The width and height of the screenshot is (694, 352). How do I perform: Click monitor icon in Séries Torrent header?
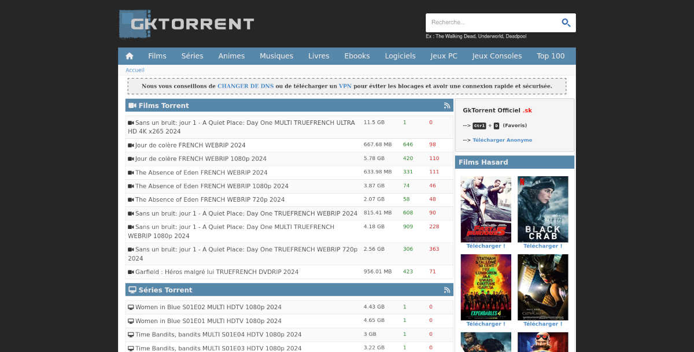(132, 290)
